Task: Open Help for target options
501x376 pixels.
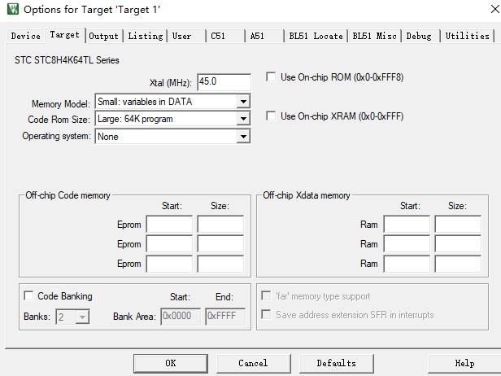Action: tap(464, 363)
